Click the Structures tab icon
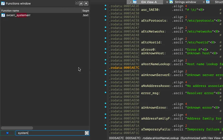This screenshot has height=140, width=223. point(208,2)
